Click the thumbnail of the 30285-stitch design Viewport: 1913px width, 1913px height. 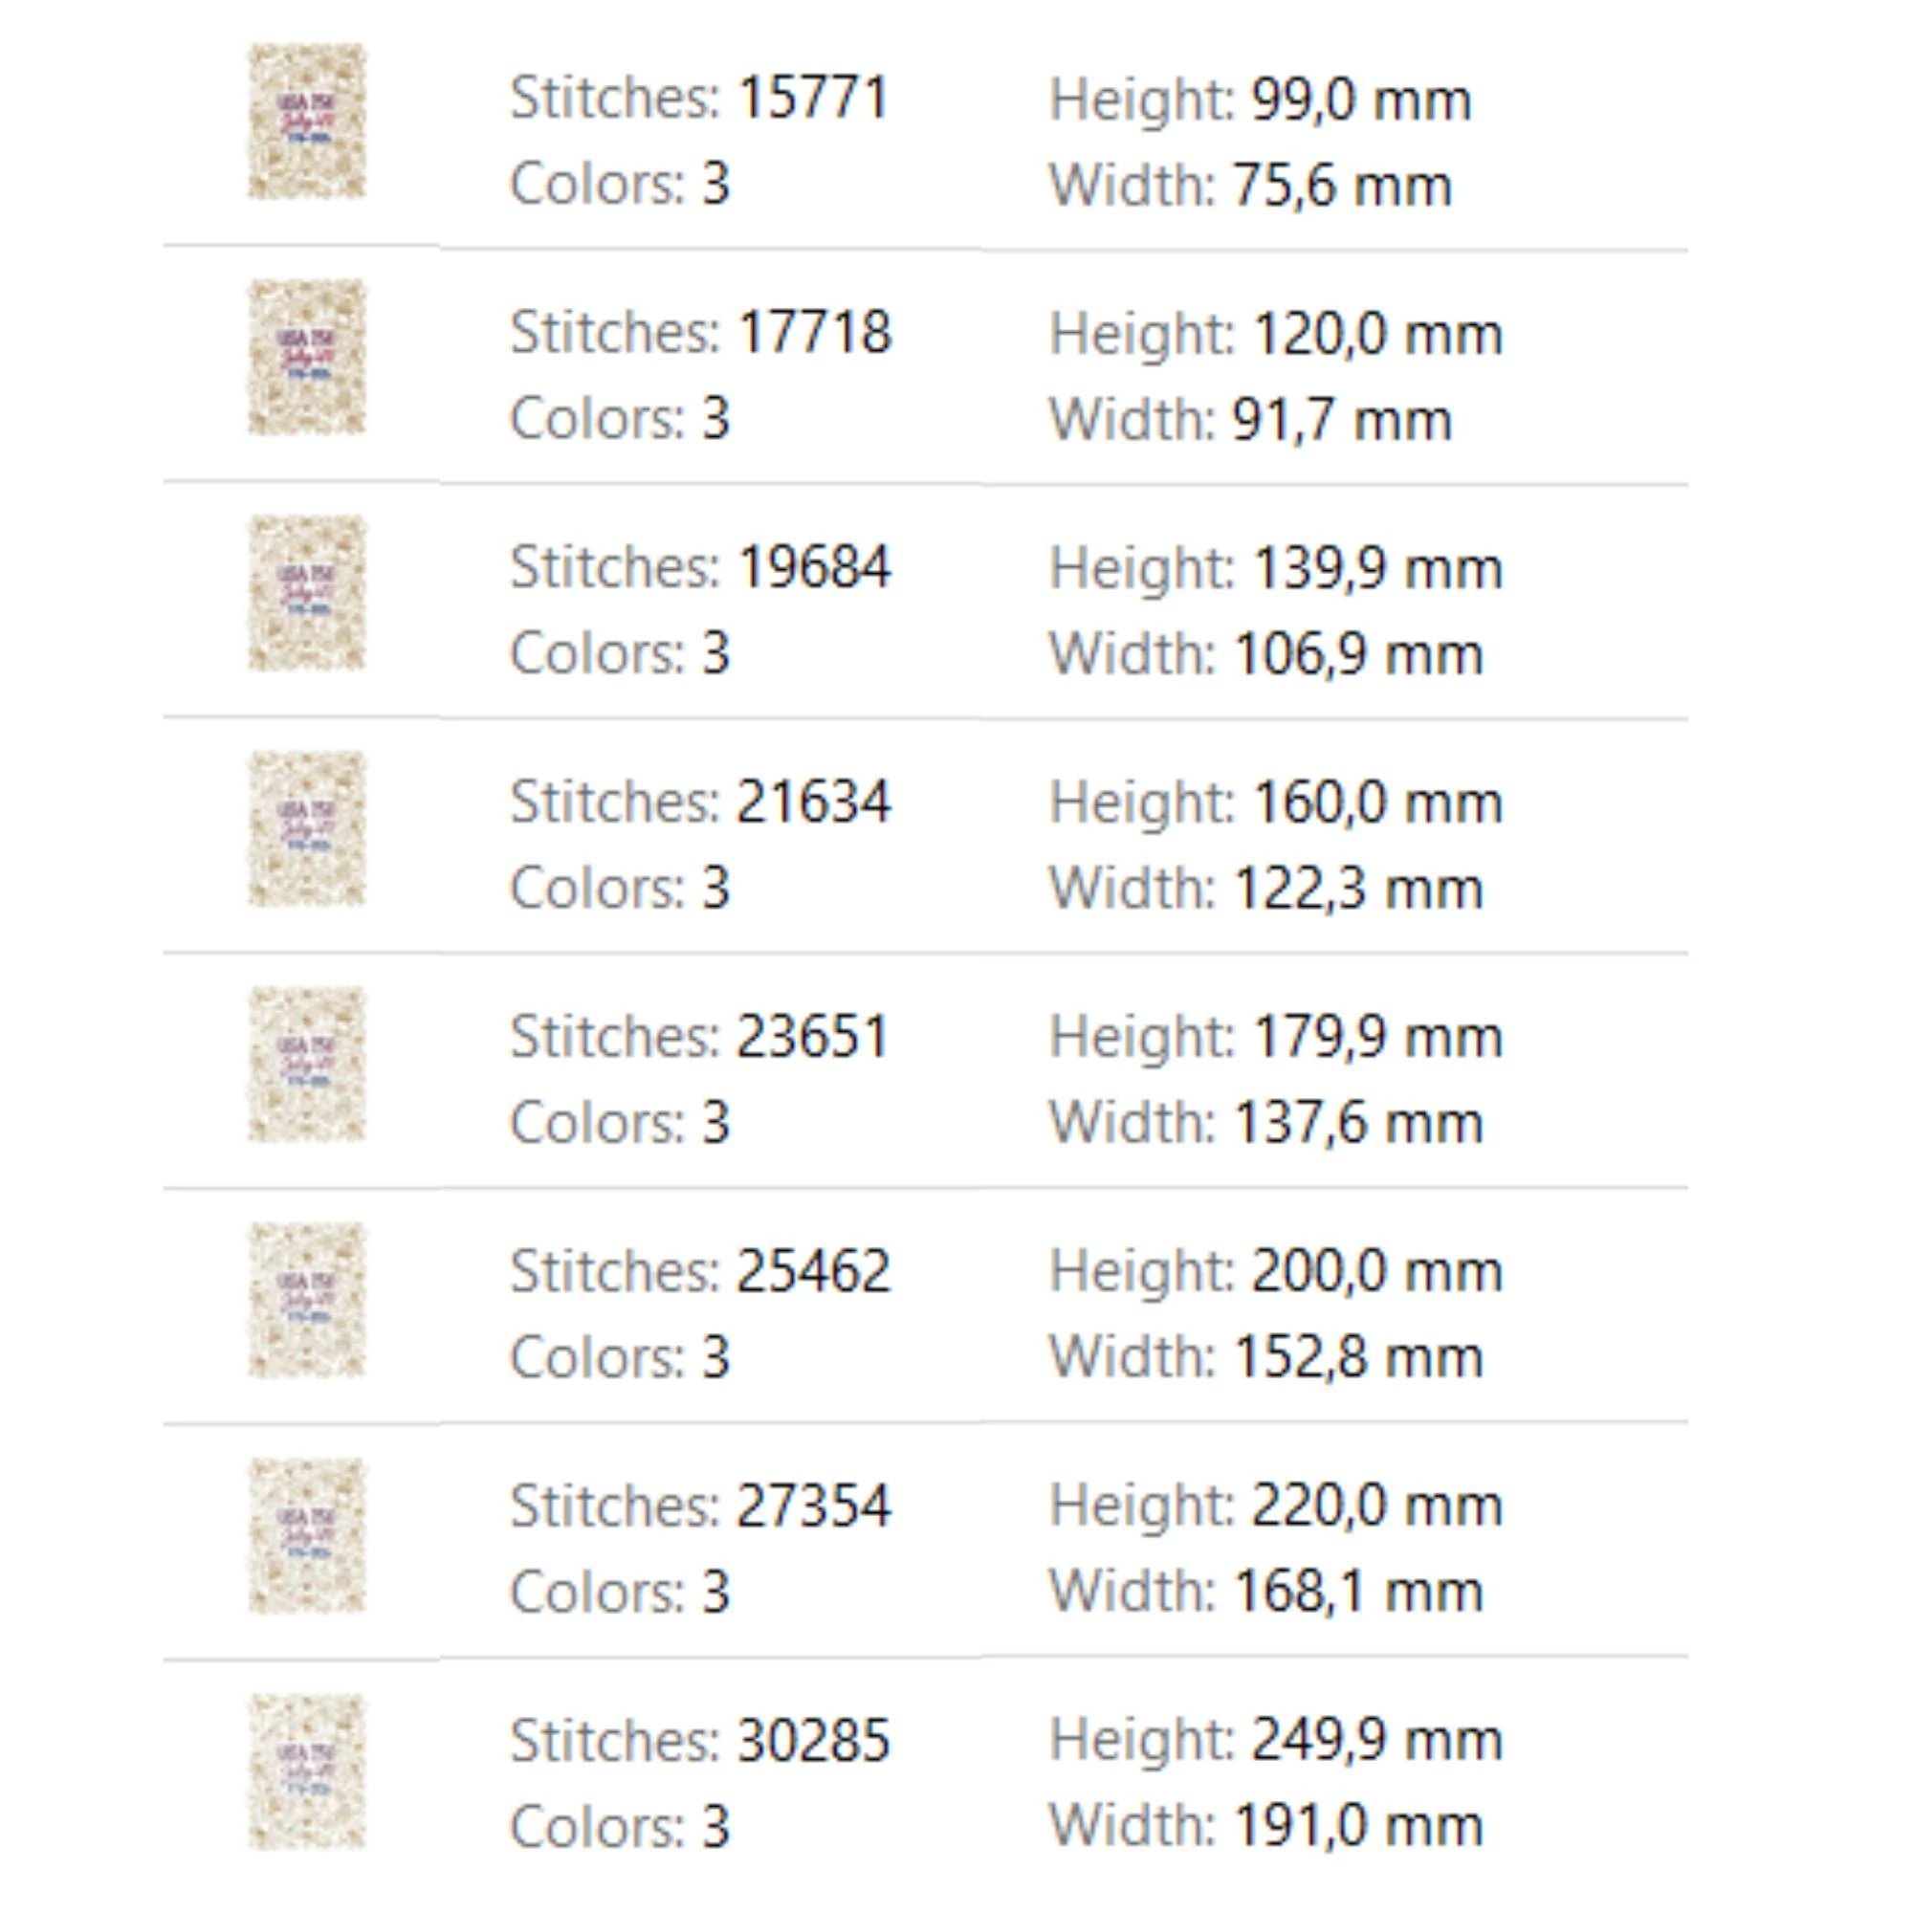click(x=306, y=1770)
